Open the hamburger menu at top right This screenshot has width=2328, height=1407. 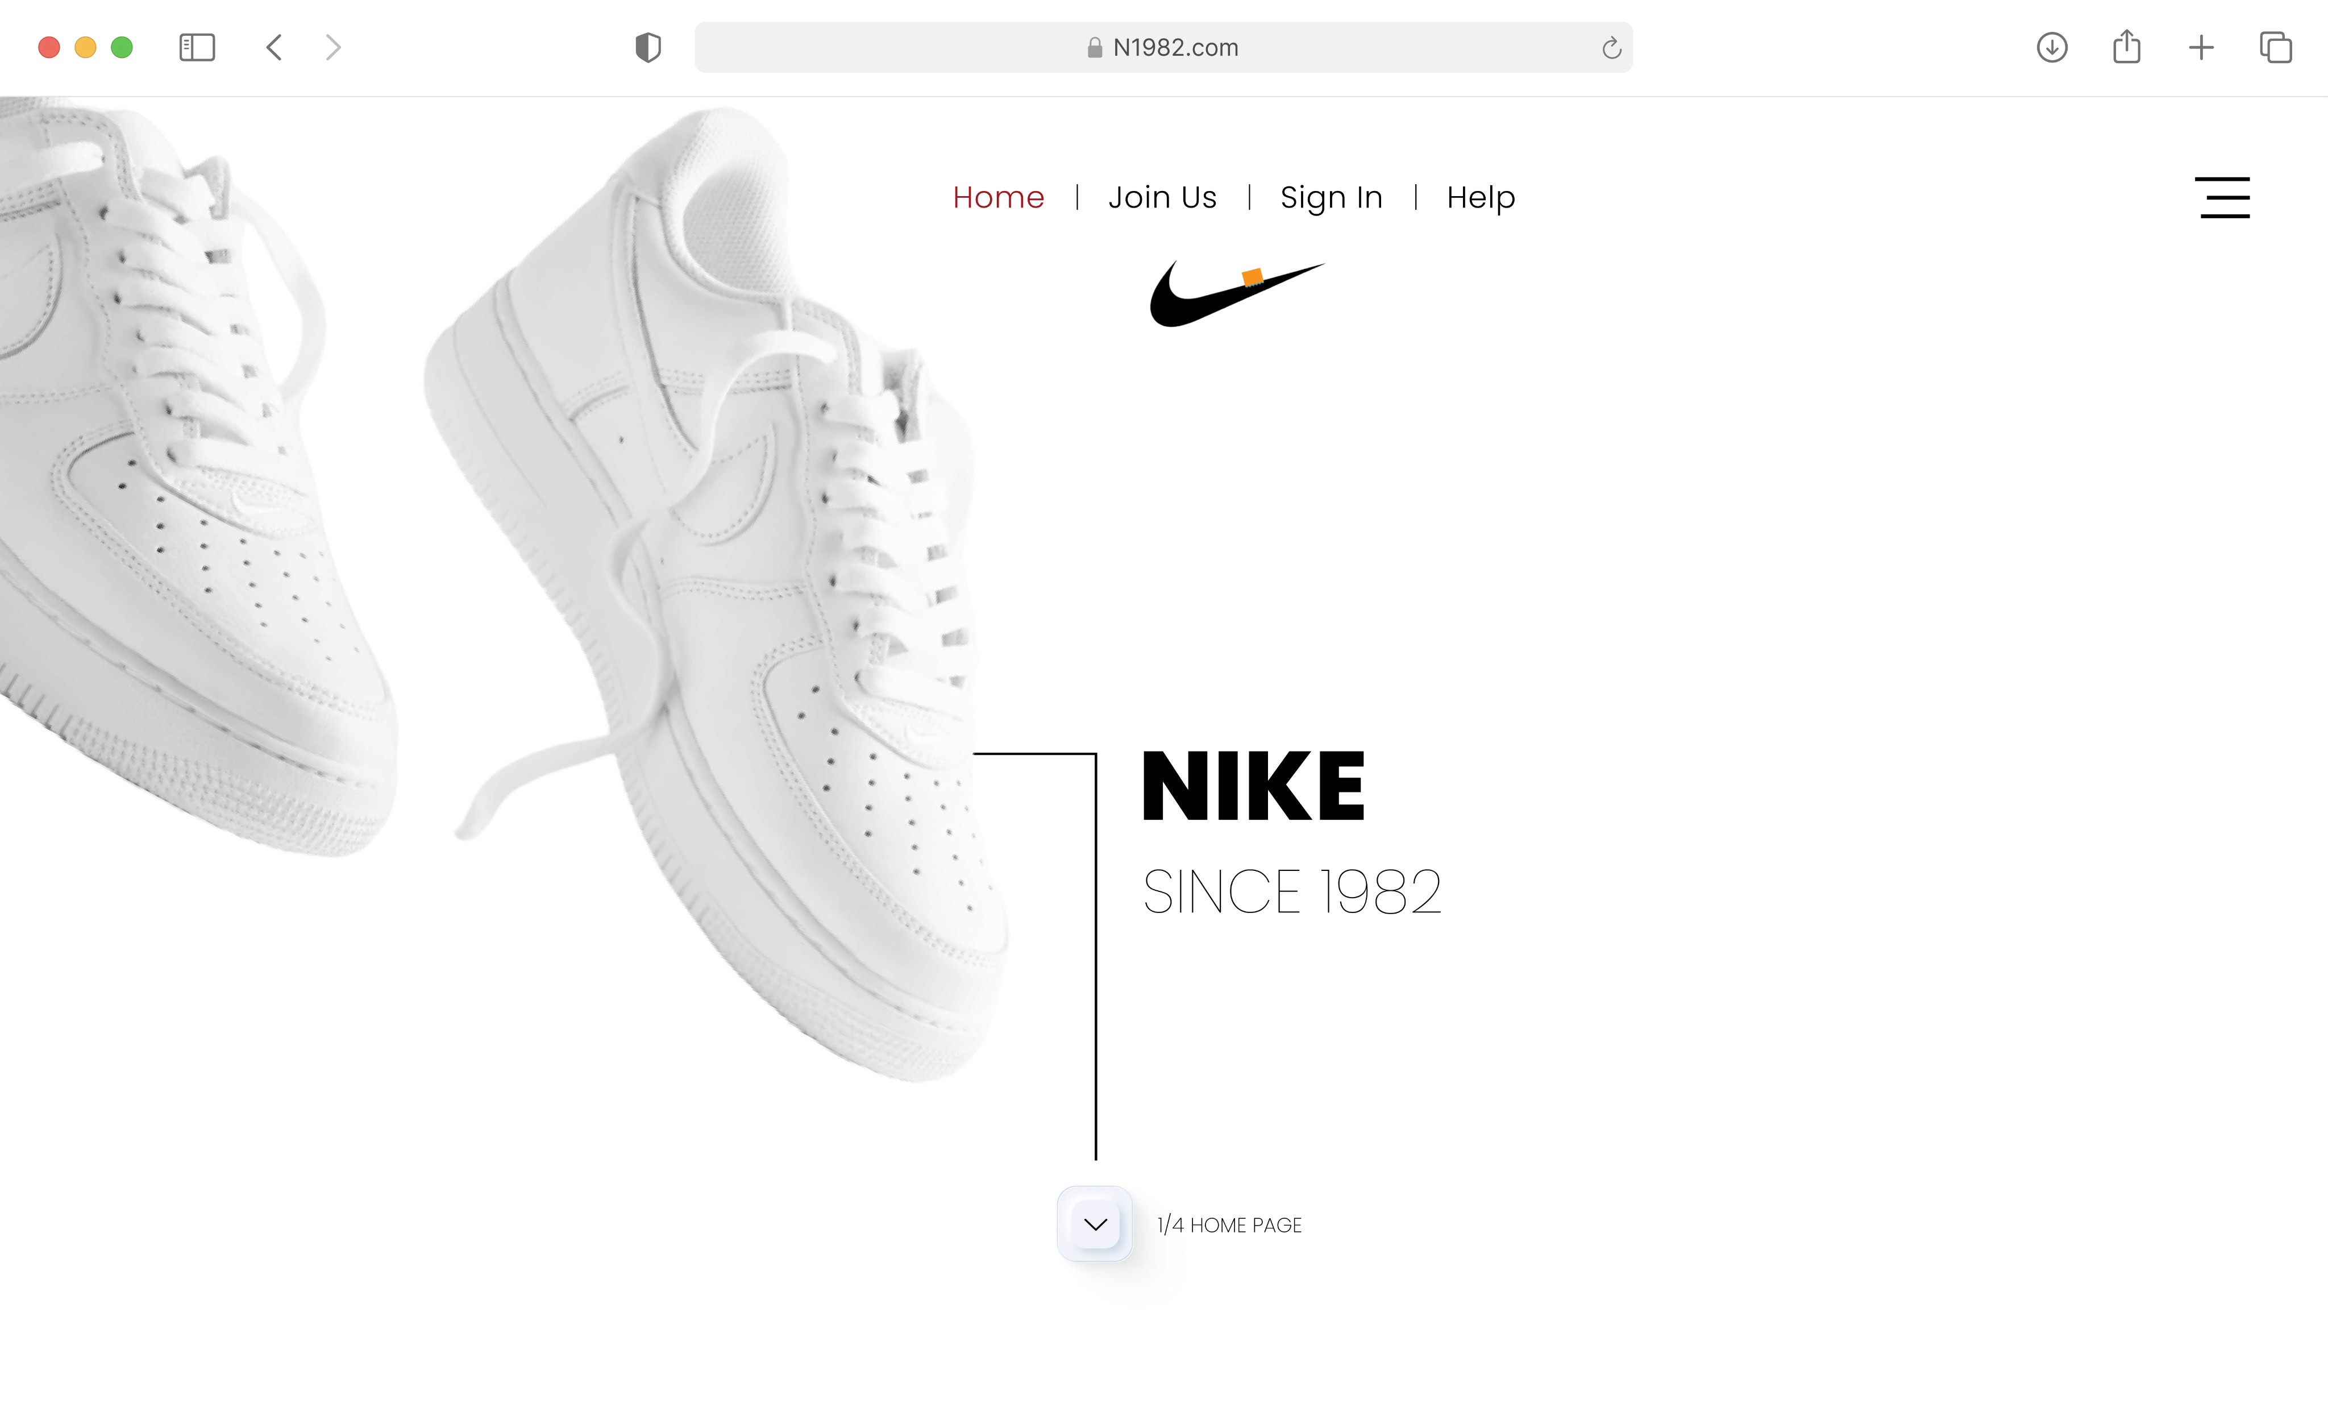(x=2222, y=197)
